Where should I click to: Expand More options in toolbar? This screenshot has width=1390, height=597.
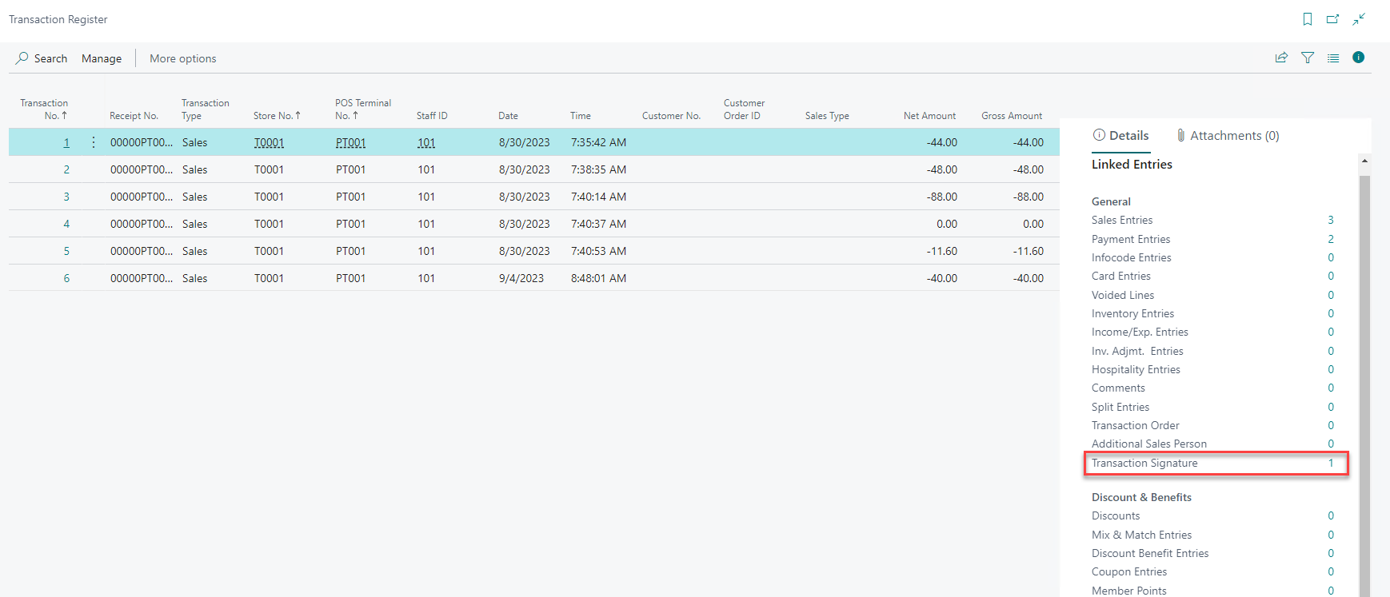182,58
